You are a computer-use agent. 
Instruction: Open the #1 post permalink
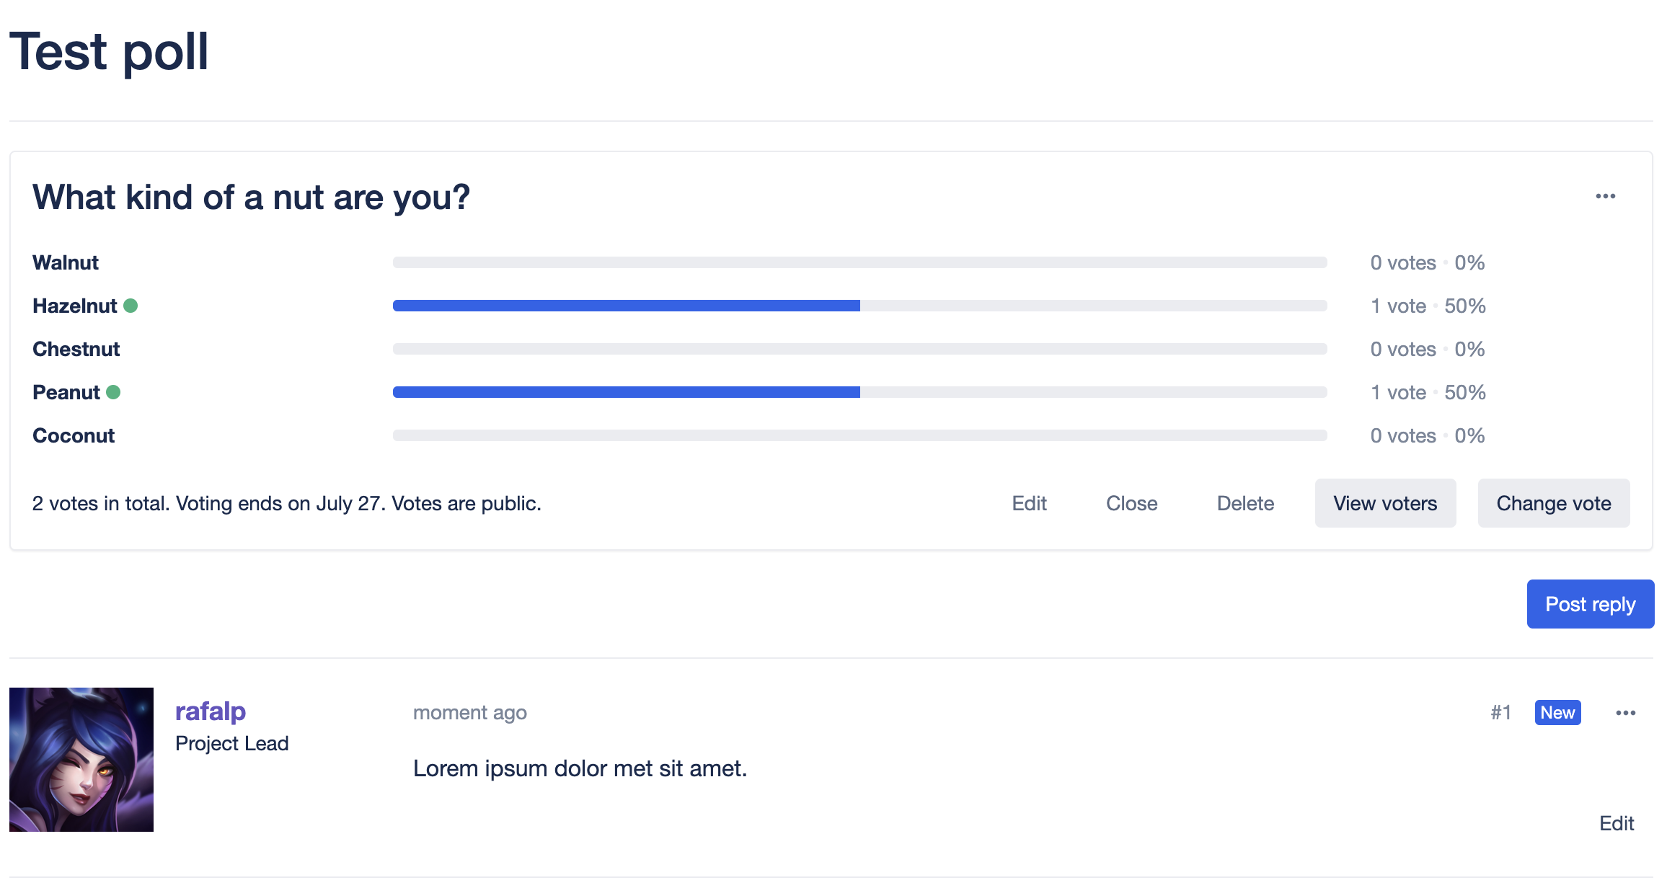pos(1500,713)
